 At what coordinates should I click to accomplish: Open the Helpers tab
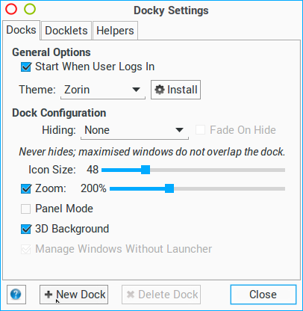pos(115,31)
